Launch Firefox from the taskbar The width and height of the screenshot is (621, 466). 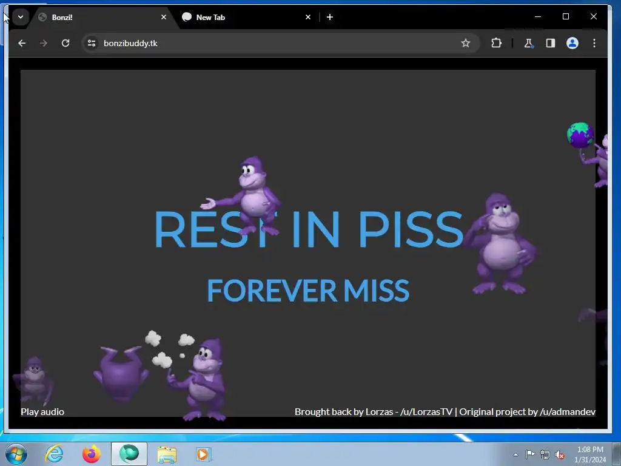[92, 454]
